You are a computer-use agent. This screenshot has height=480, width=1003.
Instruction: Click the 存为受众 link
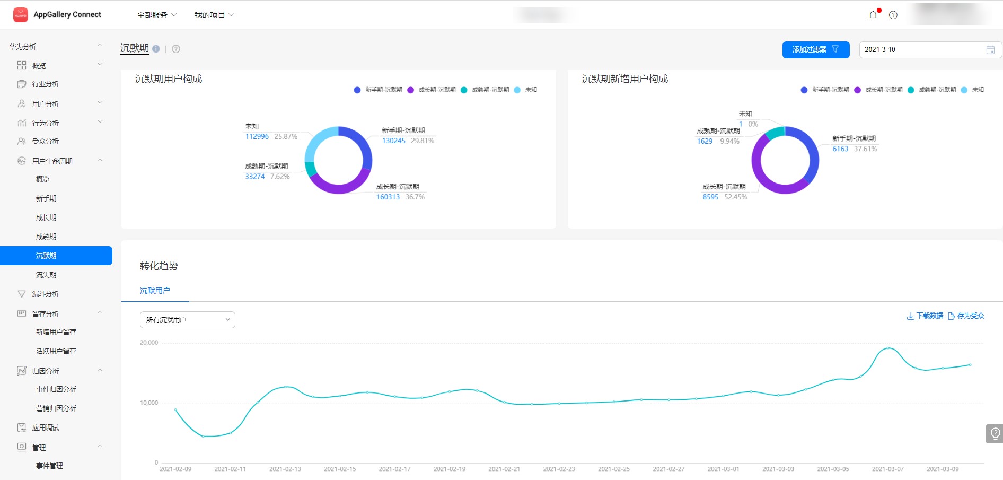coord(966,316)
